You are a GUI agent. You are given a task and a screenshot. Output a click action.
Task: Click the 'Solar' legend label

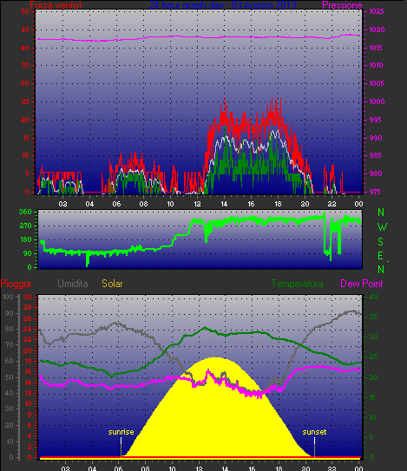tap(112, 284)
